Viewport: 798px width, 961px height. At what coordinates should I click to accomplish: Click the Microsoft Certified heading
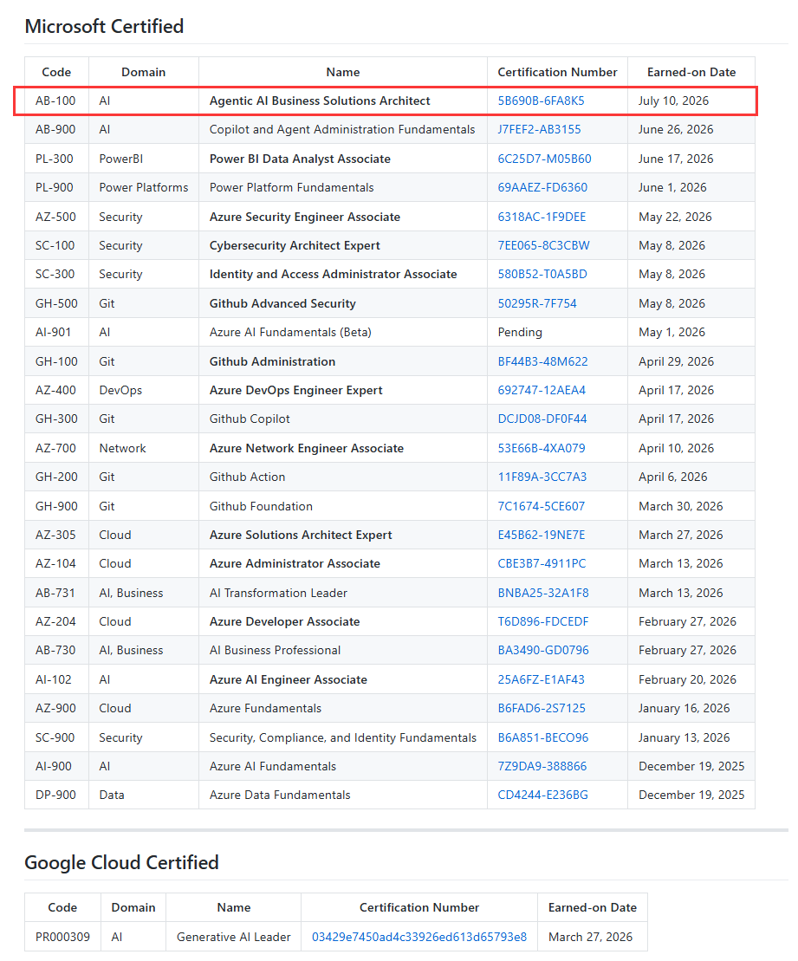[x=104, y=26]
